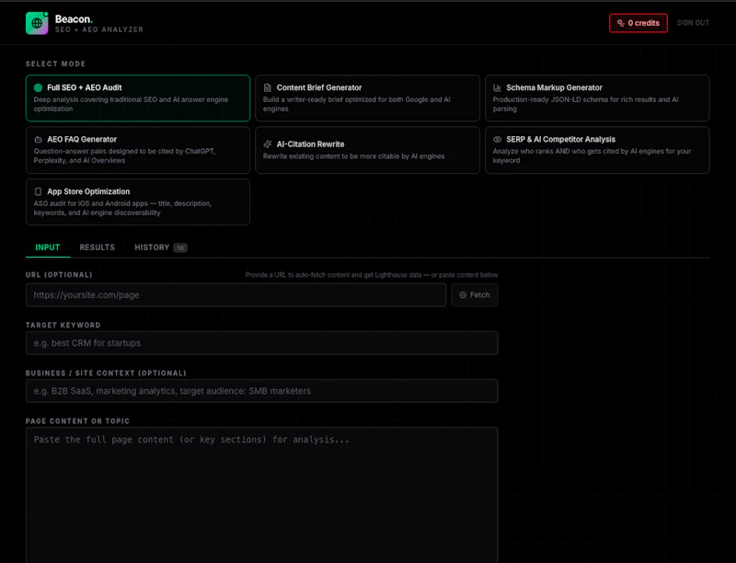
Task: Click the SIGN OUT link
Action: 693,23
